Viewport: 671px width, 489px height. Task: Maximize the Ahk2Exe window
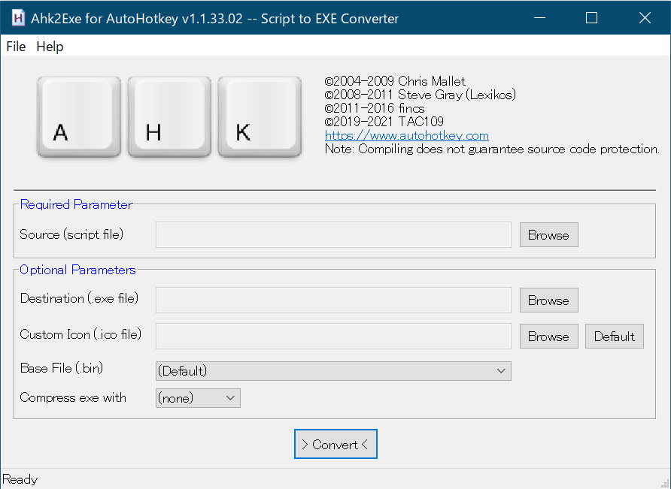[591, 18]
